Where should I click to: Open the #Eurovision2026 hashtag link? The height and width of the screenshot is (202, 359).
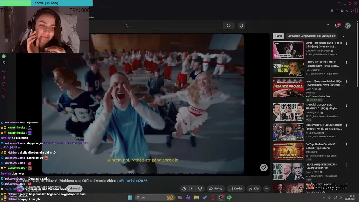click(x=133, y=181)
